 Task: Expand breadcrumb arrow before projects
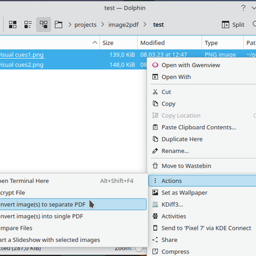tap(70, 25)
